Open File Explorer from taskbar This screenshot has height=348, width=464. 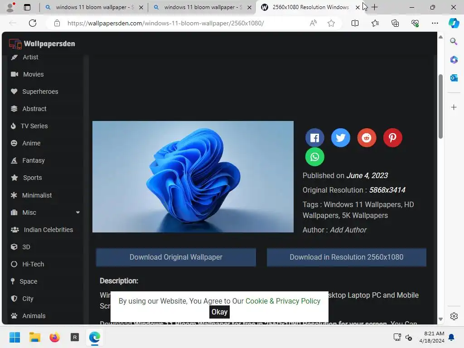34,337
